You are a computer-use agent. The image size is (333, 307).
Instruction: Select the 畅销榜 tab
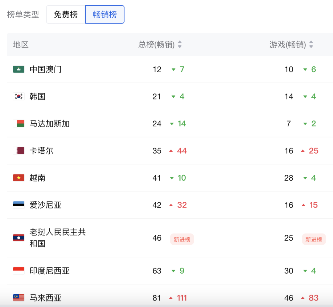tap(105, 14)
